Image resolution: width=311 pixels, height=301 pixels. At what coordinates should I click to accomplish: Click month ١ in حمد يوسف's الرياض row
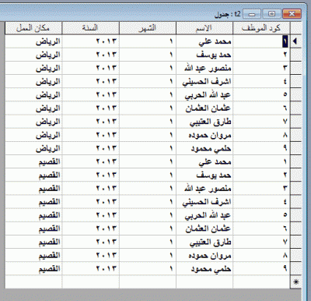coord(148,55)
